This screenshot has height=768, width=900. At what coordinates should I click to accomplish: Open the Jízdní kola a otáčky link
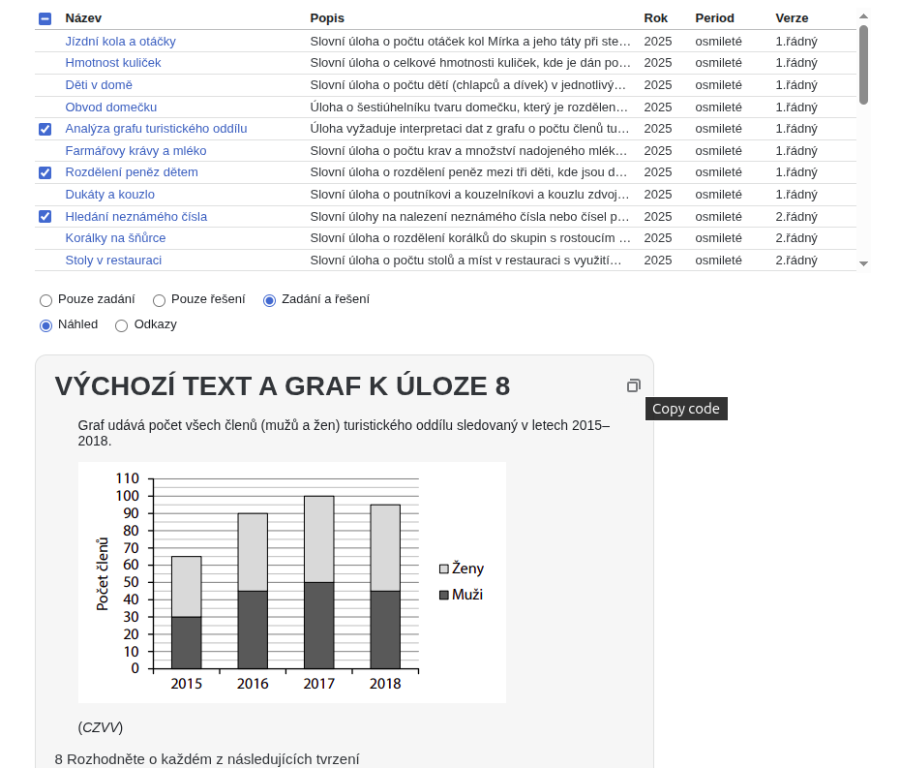pos(120,42)
